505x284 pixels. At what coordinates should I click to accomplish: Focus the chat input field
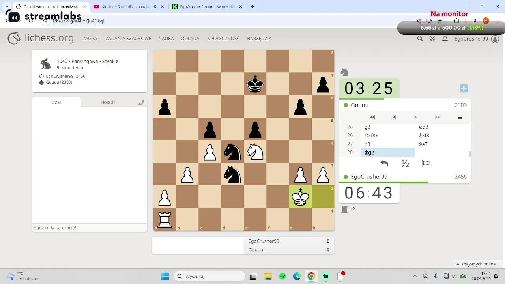[x=90, y=228]
